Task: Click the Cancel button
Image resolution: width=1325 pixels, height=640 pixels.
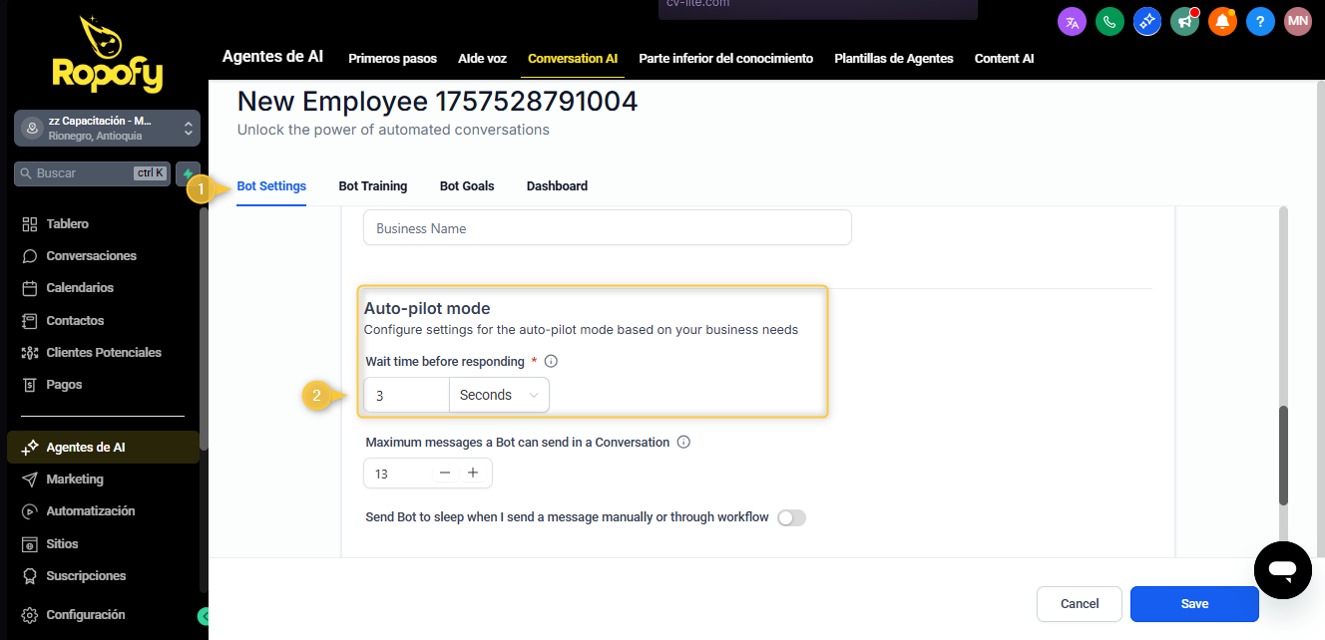Action: [1080, 604]
